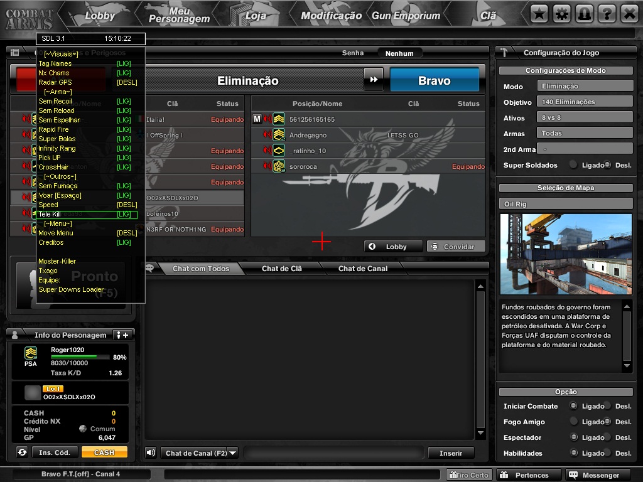
Task: Open the Modo dropdown showing Eliminação
Action: pos(585,86)
